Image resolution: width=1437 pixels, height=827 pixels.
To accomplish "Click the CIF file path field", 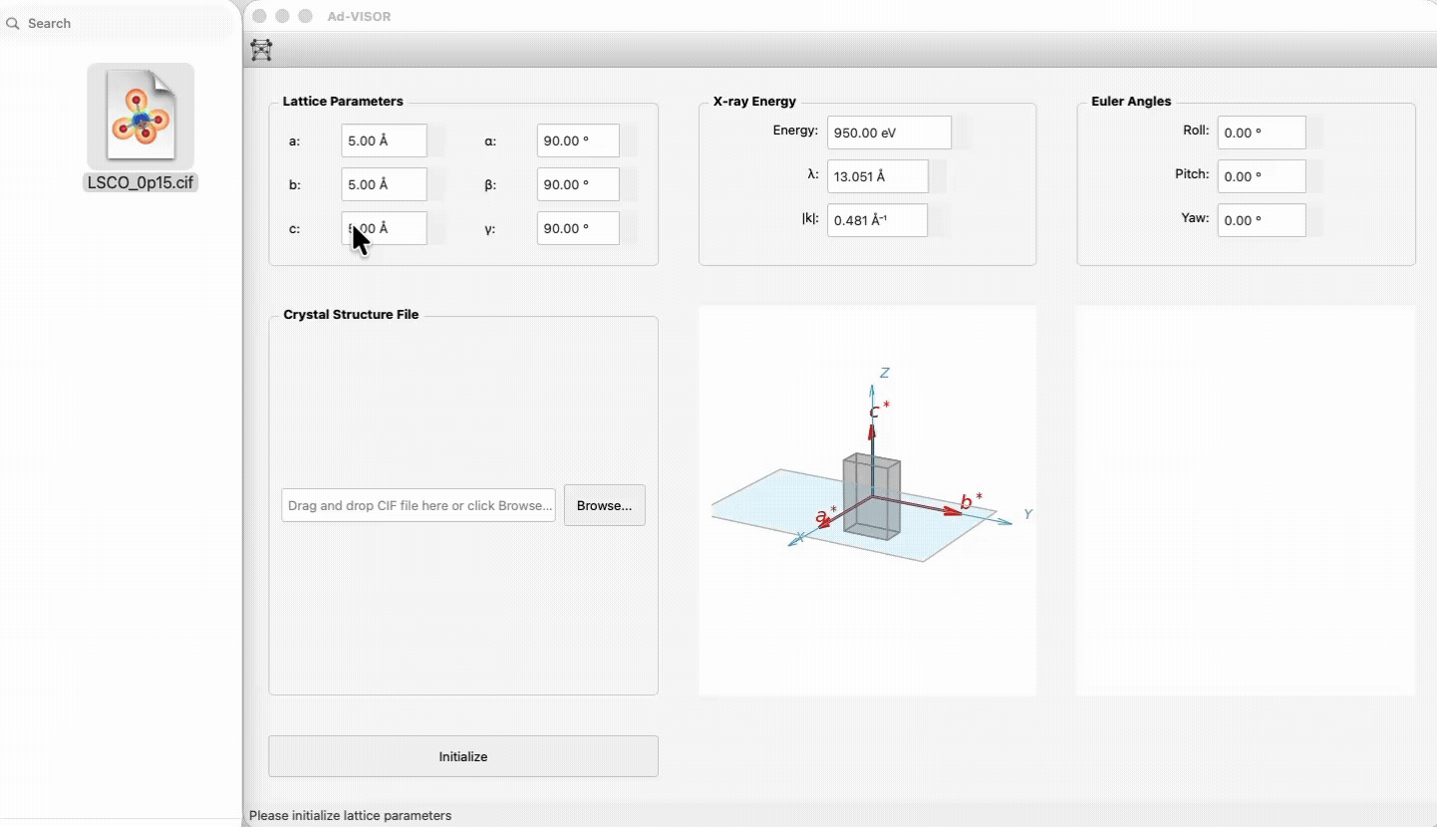I will [419, 505].
